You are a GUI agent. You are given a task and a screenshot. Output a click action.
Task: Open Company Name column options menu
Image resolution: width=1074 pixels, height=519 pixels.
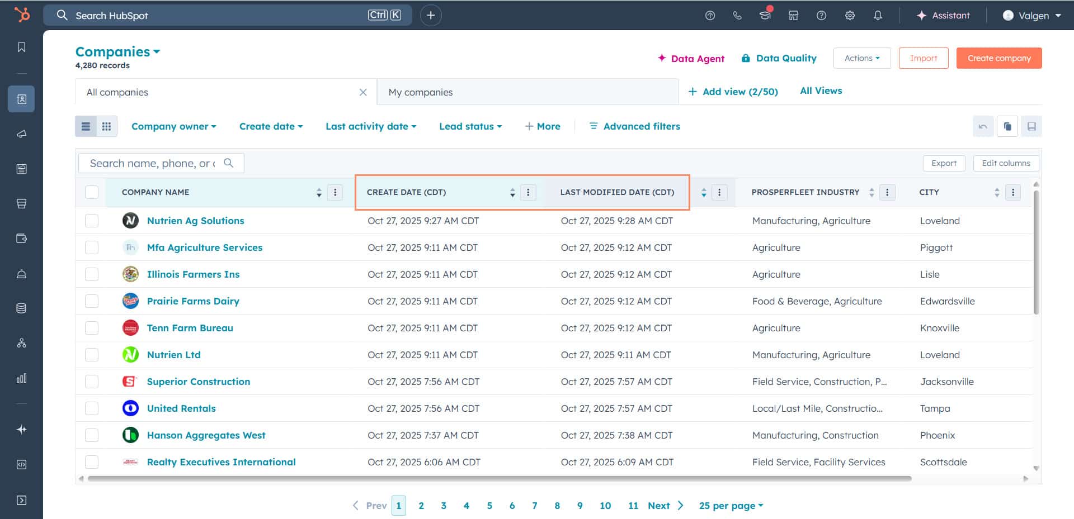[335, 192]
